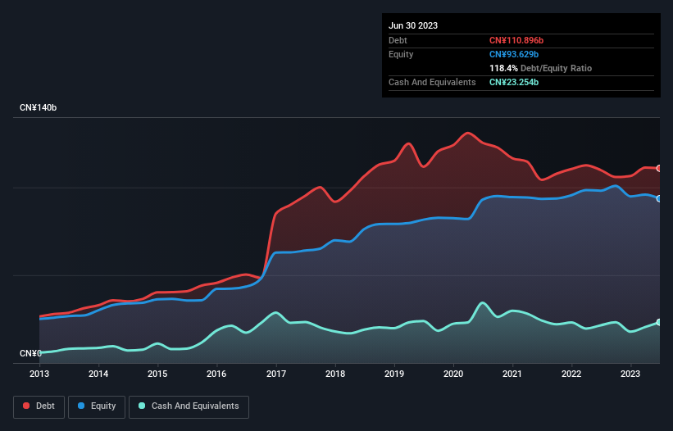Click the blue Equity endpoint marker
673x431 pixels.
(659, 198)
